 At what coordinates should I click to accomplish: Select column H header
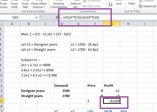(128, 24)
